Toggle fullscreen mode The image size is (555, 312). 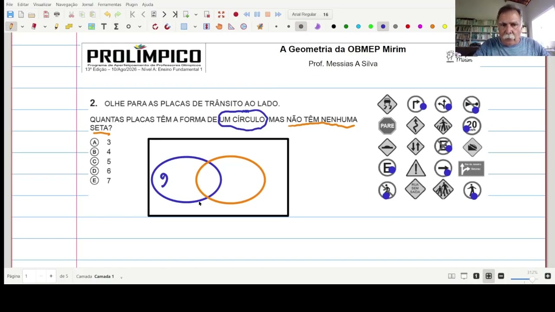coord(221,14)
